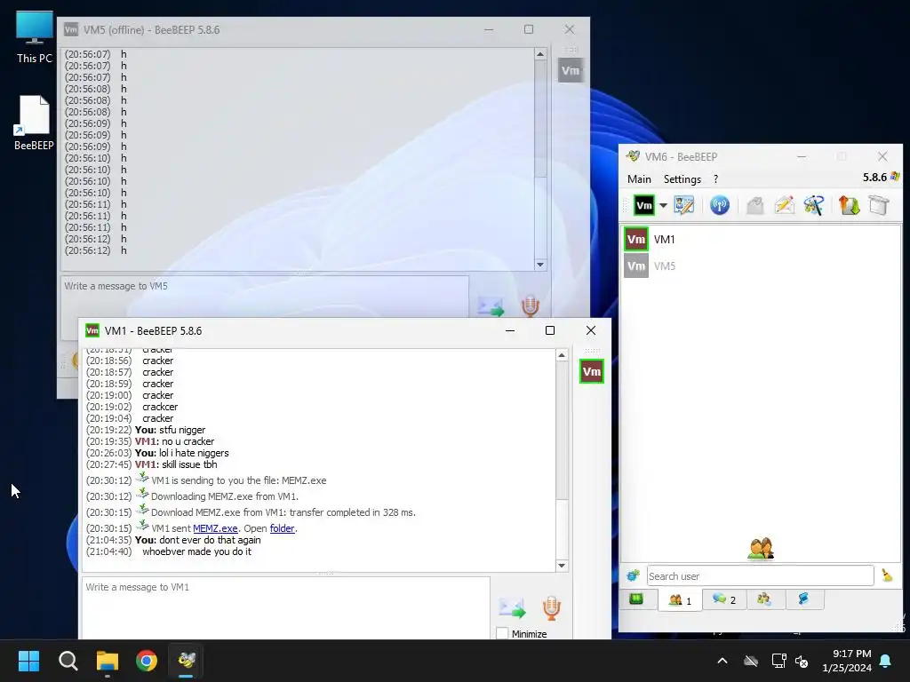Click send file icon in VM5 chat
Screen dimensions: 910x682
click(x=491, y=306)
